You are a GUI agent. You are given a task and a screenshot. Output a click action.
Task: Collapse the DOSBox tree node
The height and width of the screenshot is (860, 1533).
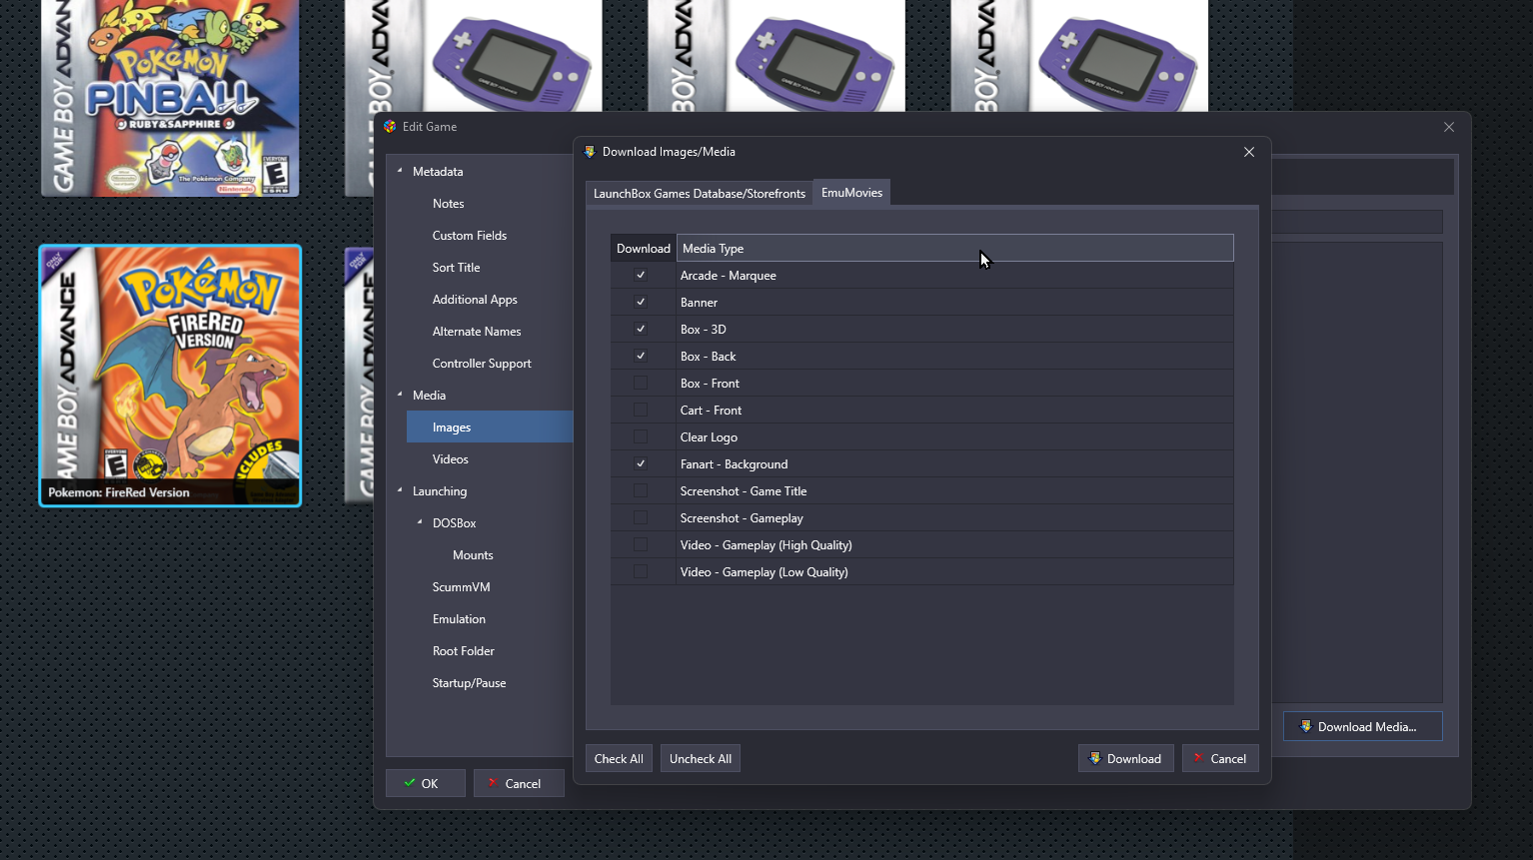tap(420, 522)
